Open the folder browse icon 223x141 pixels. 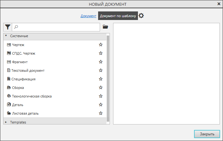point(105,27)
